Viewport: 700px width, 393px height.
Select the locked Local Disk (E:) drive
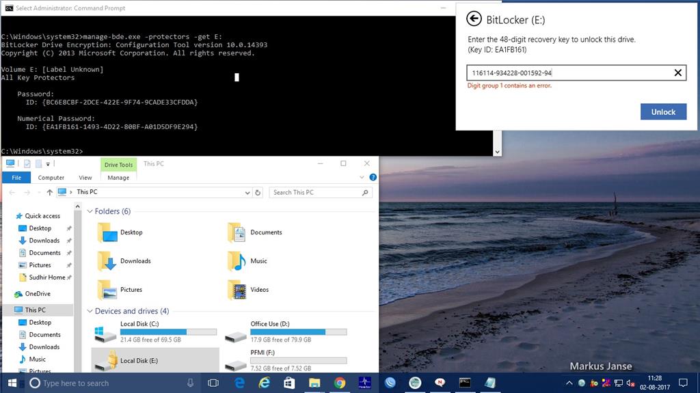pyautogui.click(x=155, y=360)
